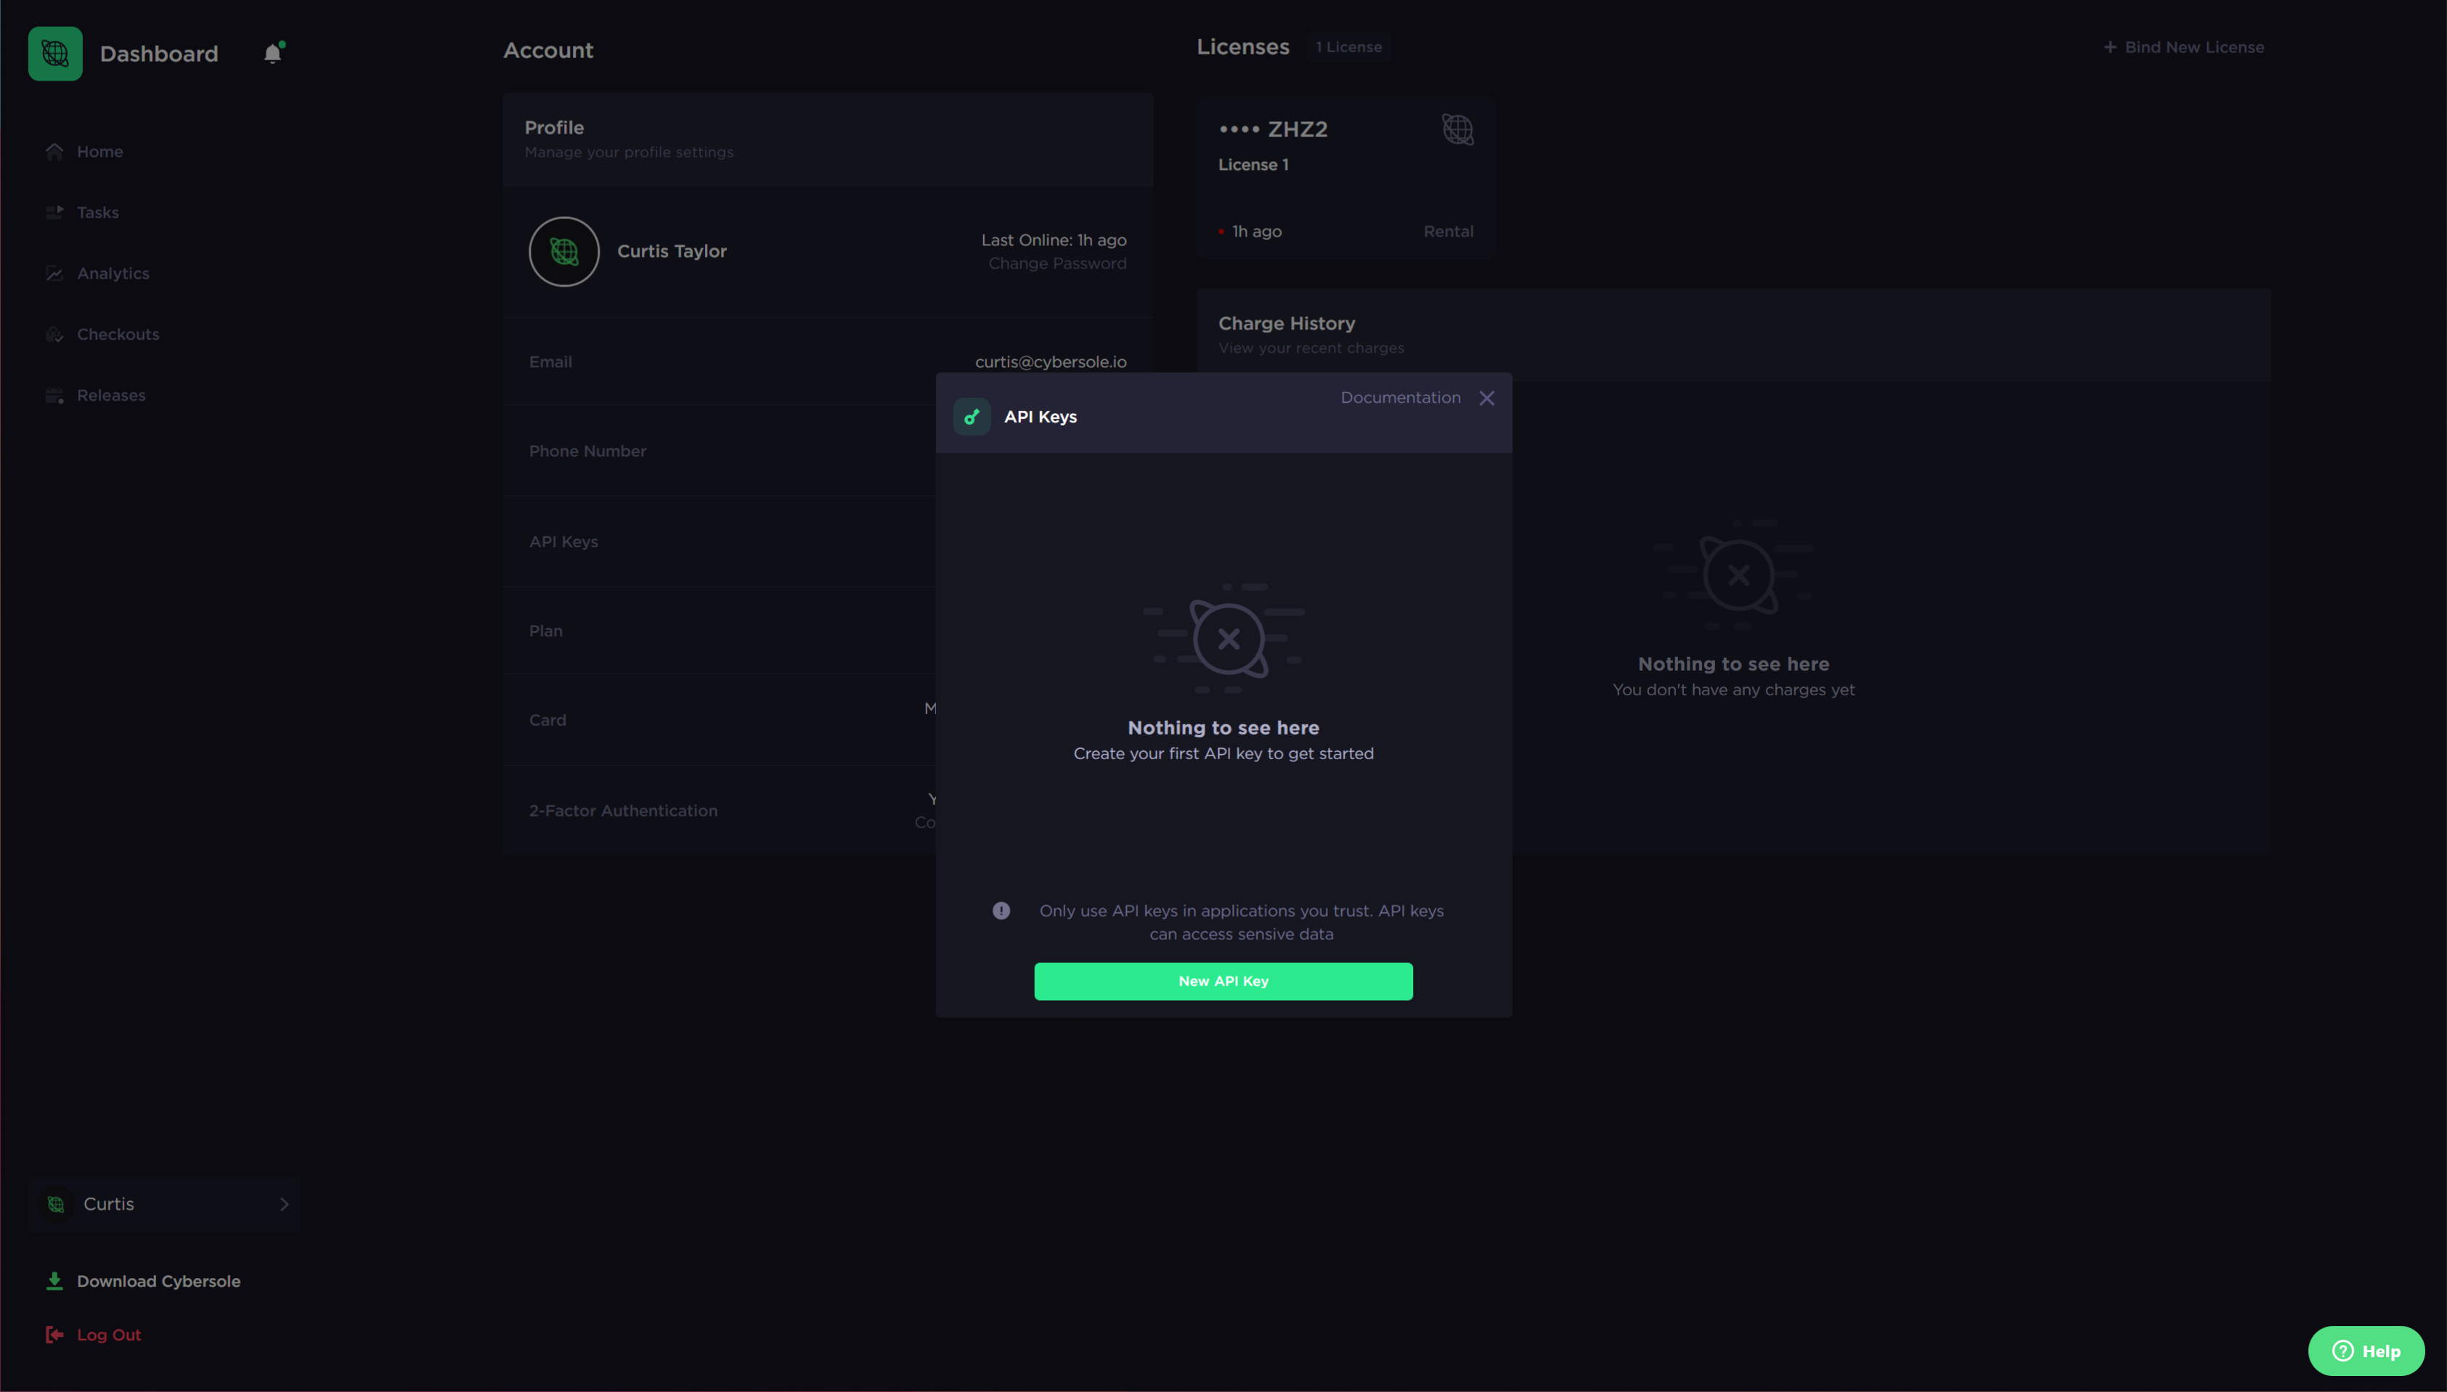Open Tasks in the sidebar
Viewport: 2447px width, 1392px height.
pyautogui.click(x=97, y=212)
